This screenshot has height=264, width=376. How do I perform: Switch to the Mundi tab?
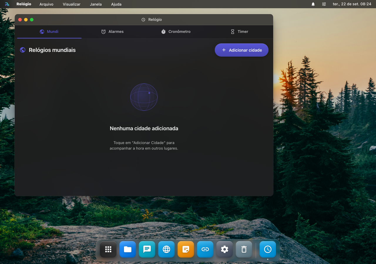tap(49, 32)
